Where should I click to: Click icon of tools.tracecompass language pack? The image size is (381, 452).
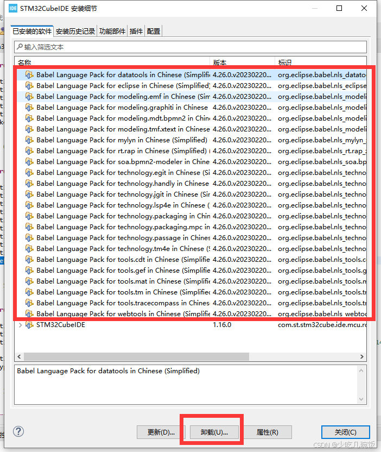[29, 303]
